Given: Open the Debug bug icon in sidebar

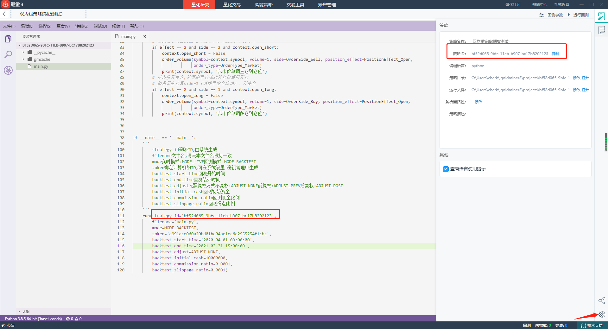Looking at the screenshot, I should tap(8, 70).
